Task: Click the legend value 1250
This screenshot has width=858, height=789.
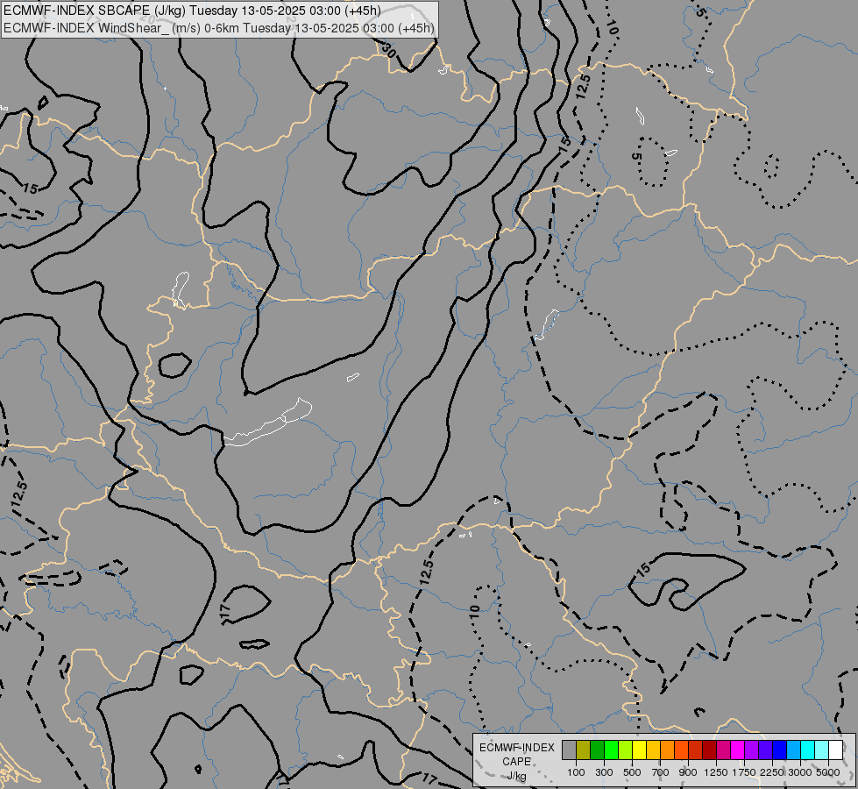Action: click(716, 772)
